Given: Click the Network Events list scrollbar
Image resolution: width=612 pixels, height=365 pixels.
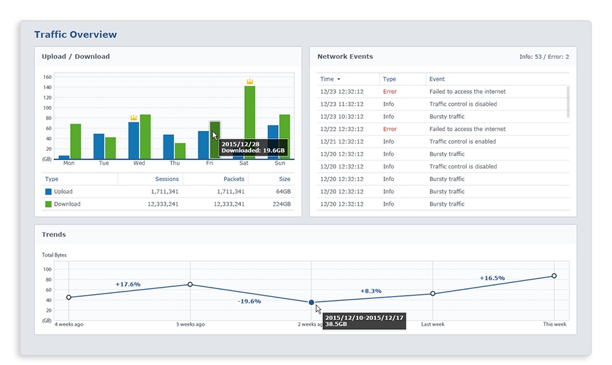Looking at the screenshot, I should [568, 102].
